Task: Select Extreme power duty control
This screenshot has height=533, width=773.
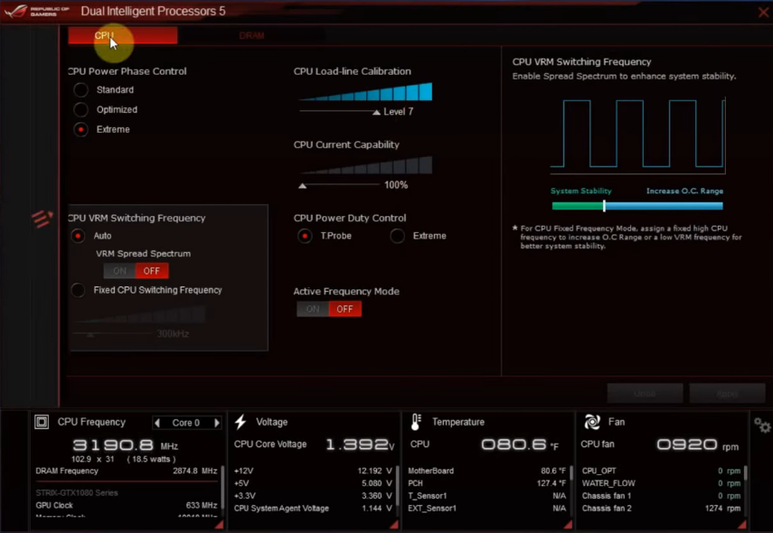Action: pyautogui.click(x=397, y=236)
